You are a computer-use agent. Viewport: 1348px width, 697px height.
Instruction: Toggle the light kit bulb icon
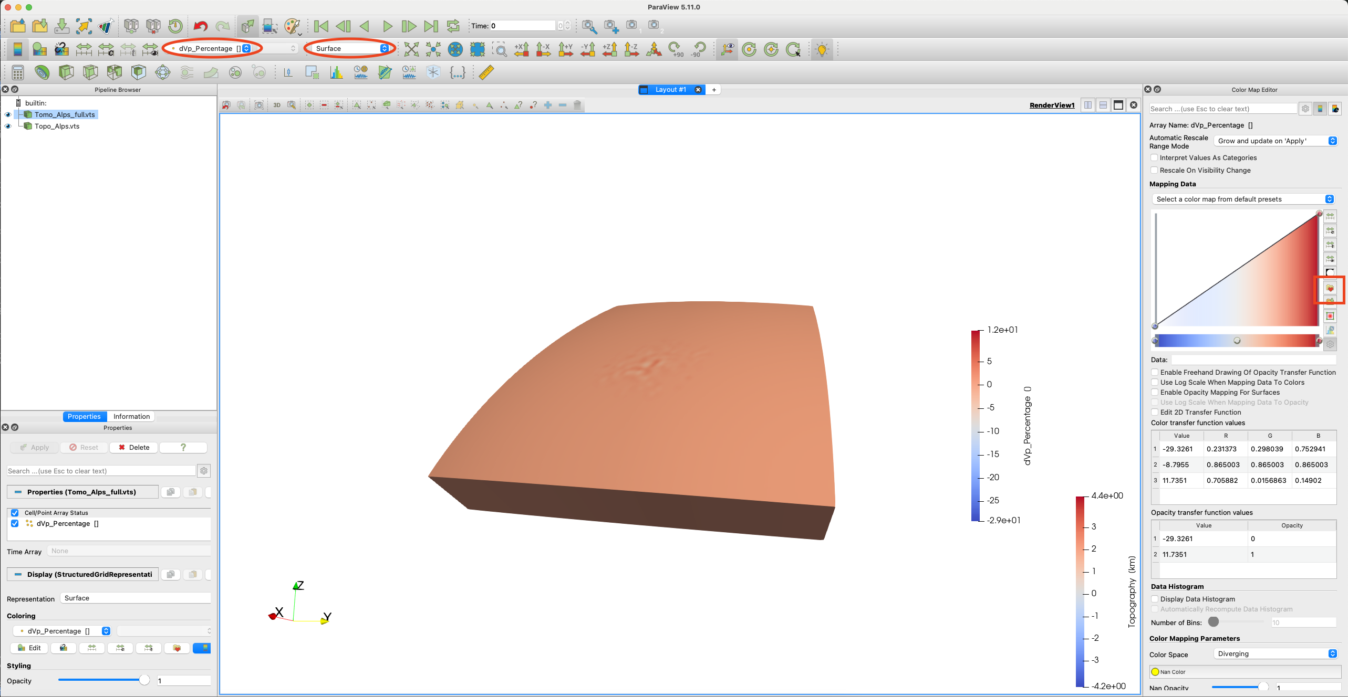pyautogui.click(x=822, y=49)
